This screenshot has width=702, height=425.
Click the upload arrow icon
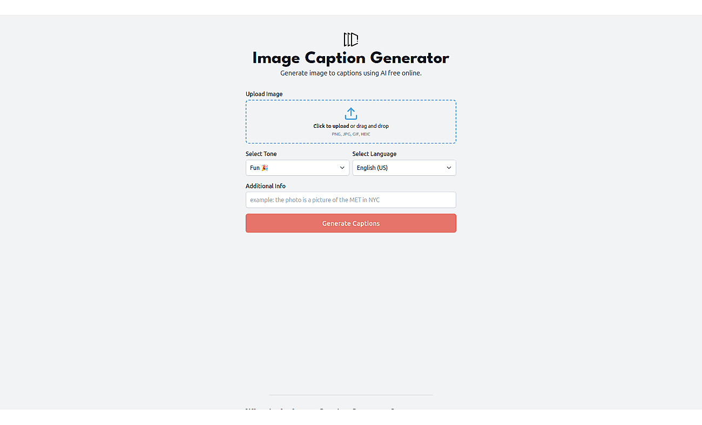[x=351, y=114]
